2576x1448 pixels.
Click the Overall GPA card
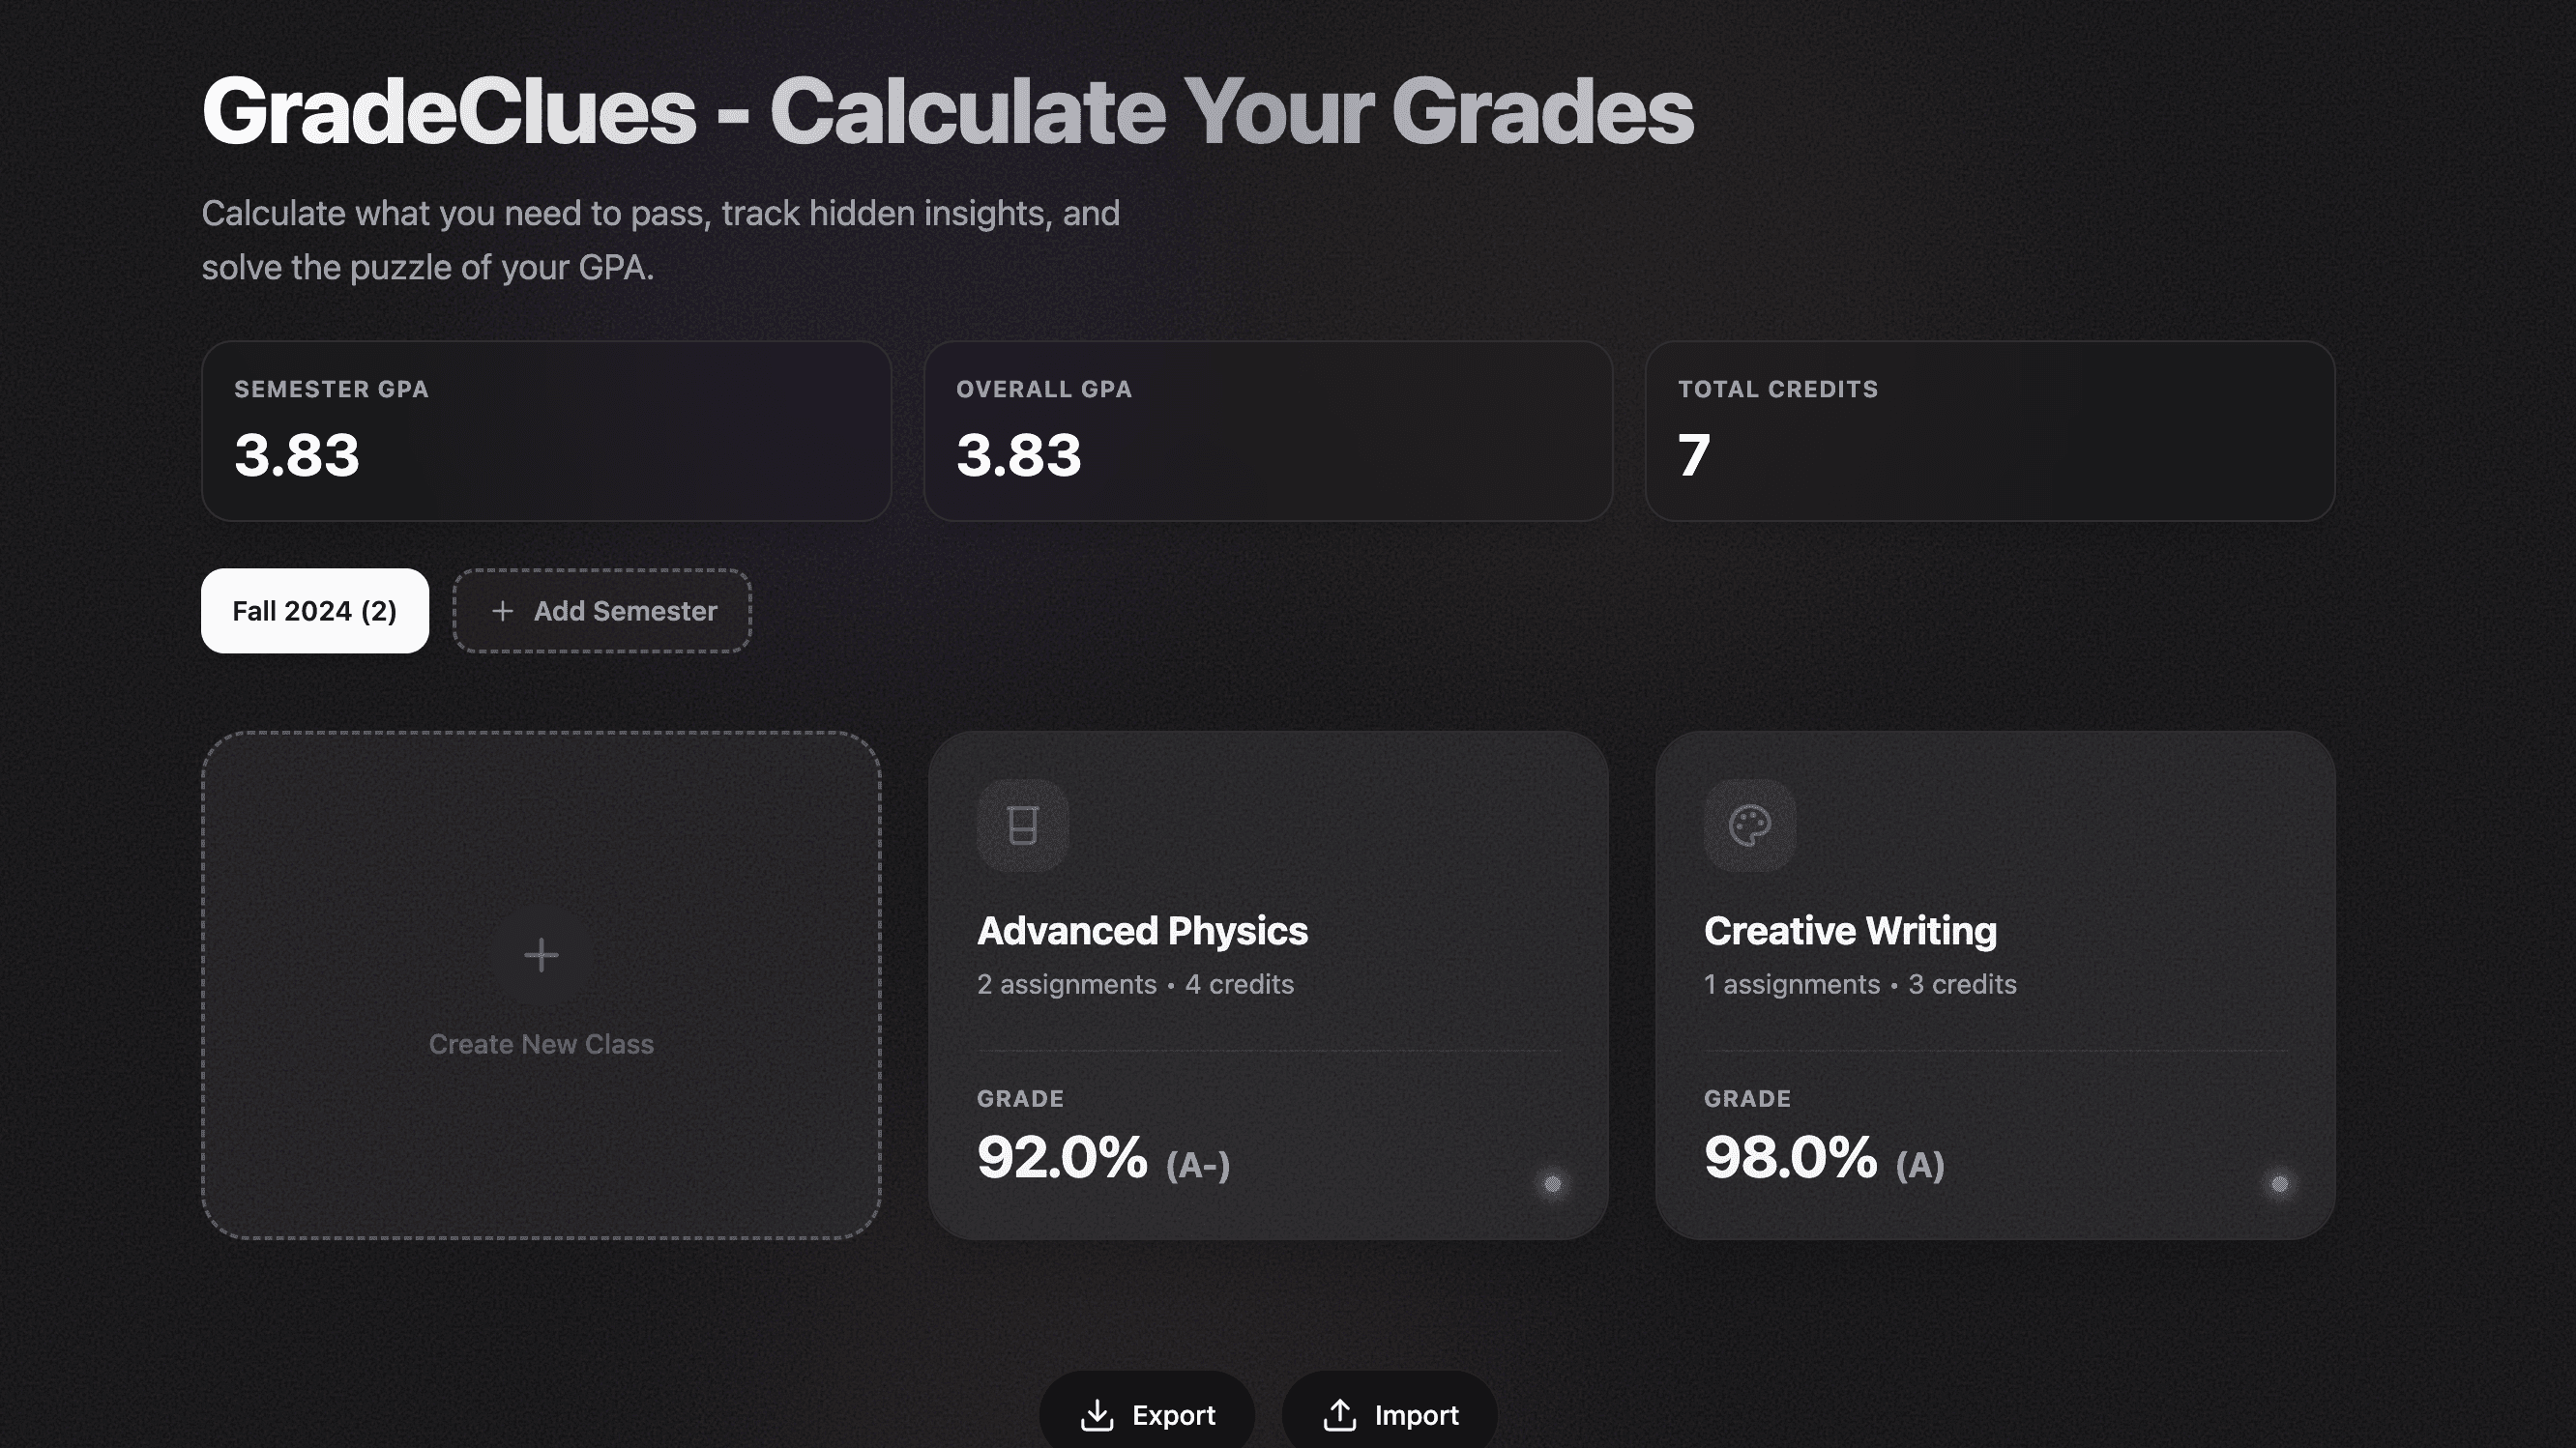pyautogui.click(x=1268, y=432)
